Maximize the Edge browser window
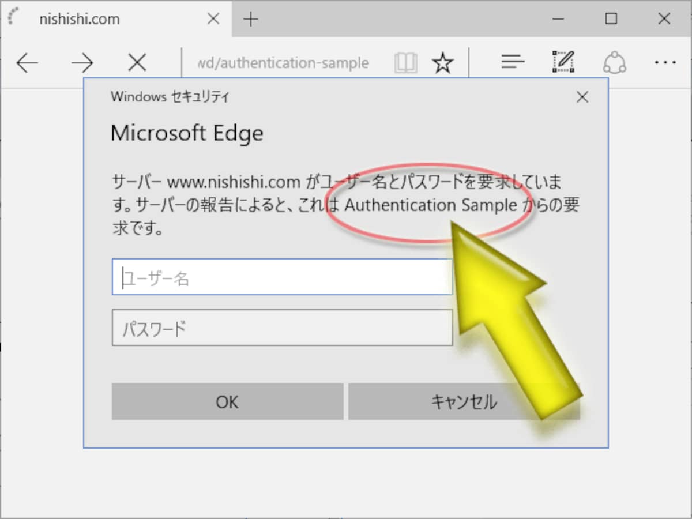This screenshot has height=519, width=692. coord(611,19)
